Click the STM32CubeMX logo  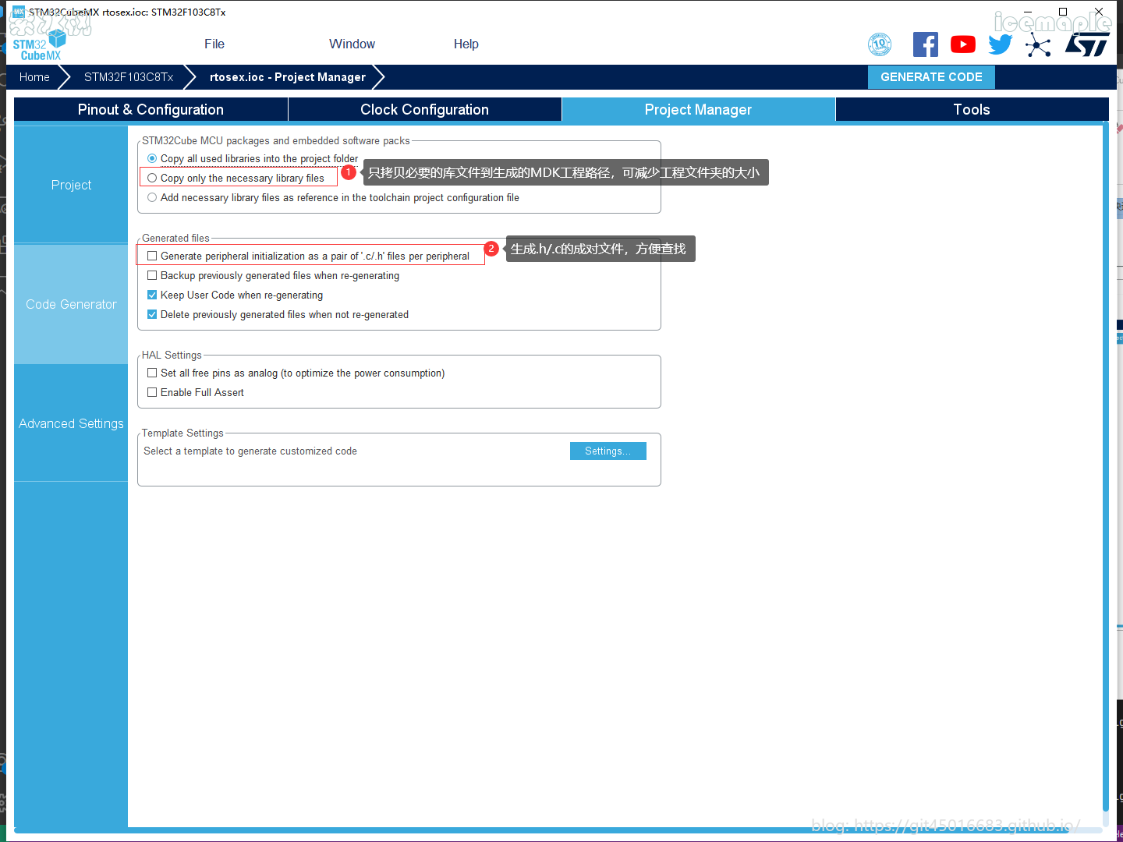(41, 44)
